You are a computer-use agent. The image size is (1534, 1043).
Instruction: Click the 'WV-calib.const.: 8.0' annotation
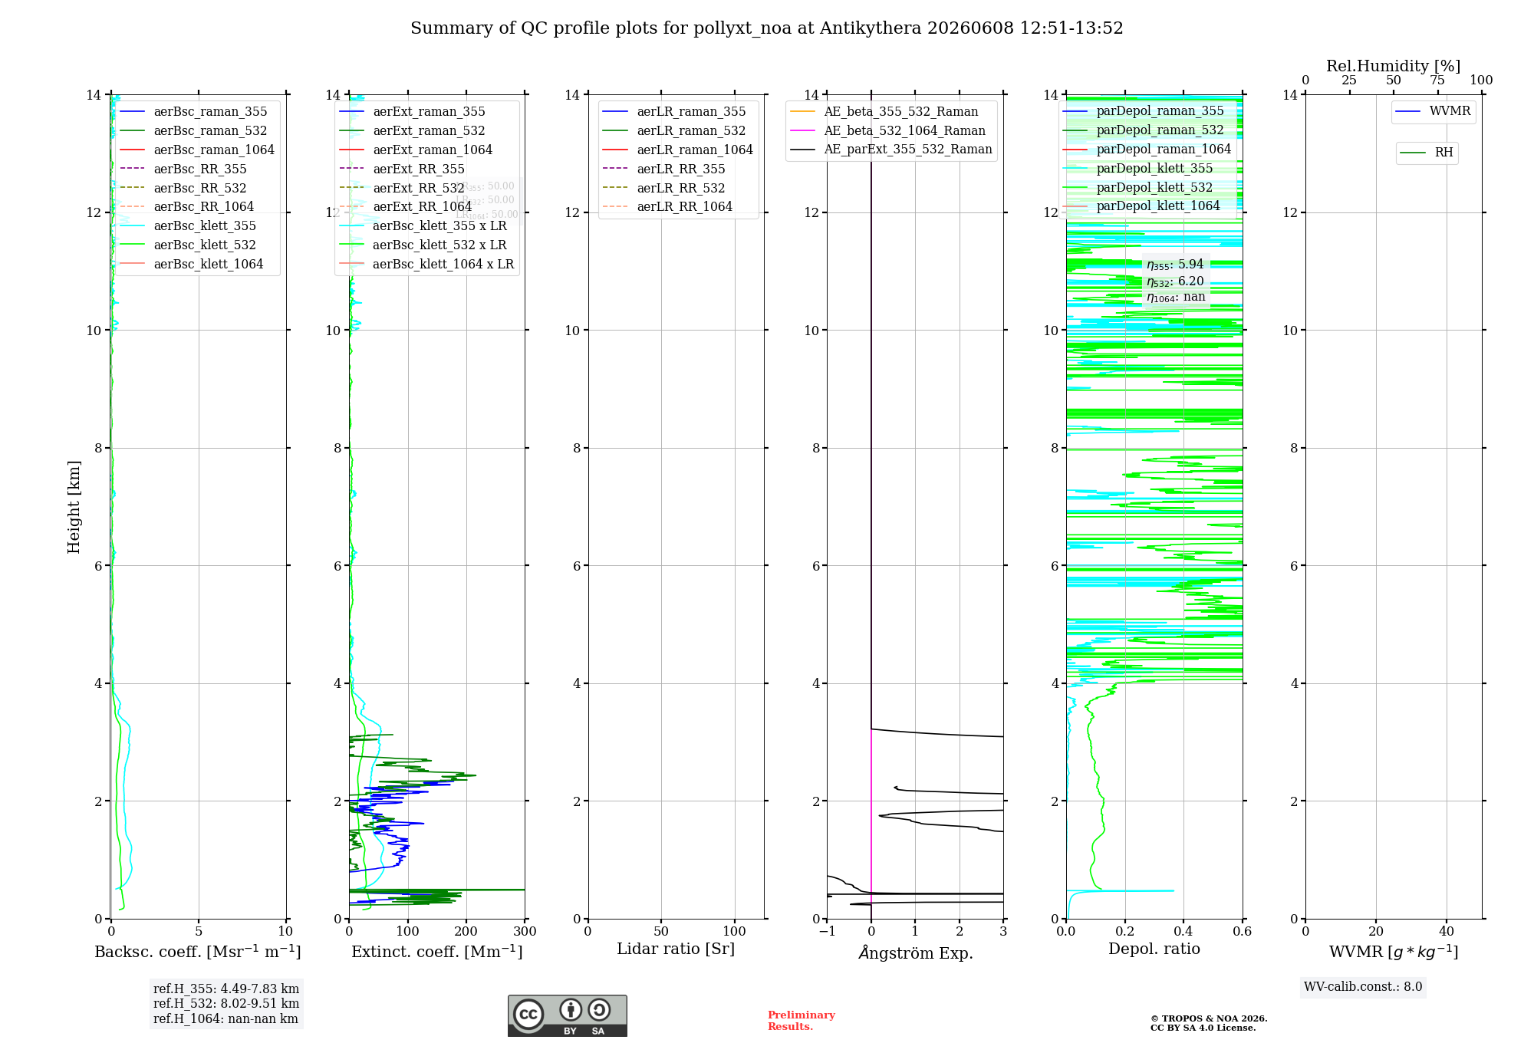click(1363, 987)
